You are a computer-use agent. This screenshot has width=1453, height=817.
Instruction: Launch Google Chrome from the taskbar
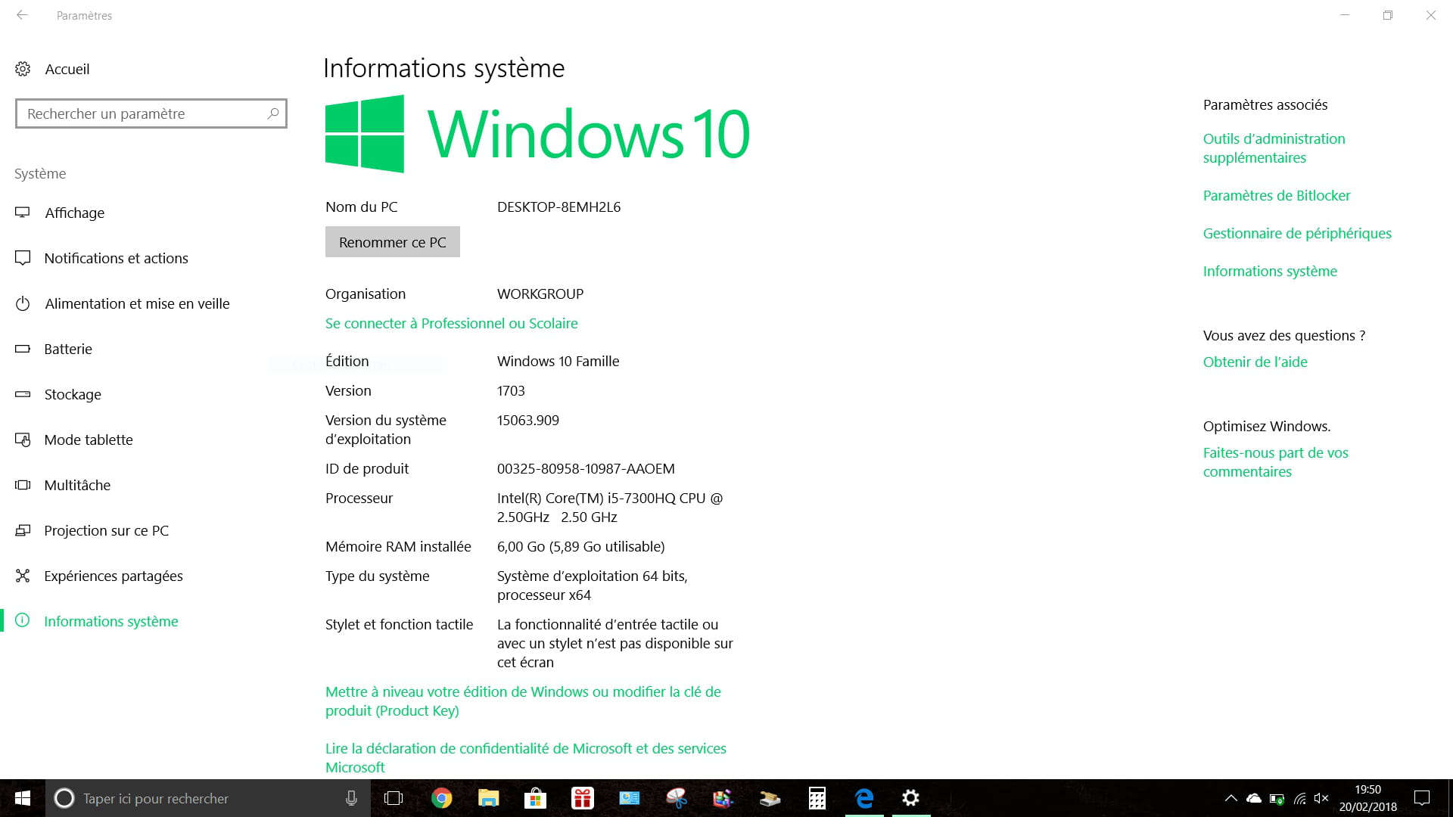pyautogui.click(x=441, y=798)
